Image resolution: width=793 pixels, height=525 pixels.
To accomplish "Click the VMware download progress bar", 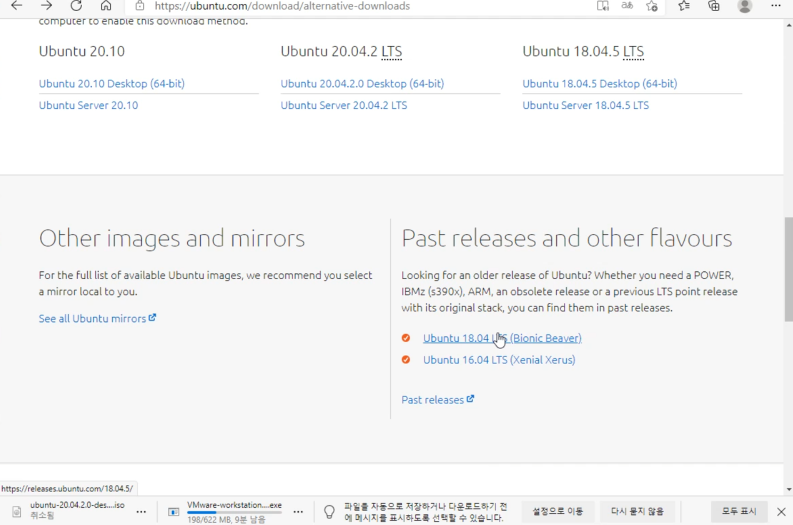I will tap(234, 513).
